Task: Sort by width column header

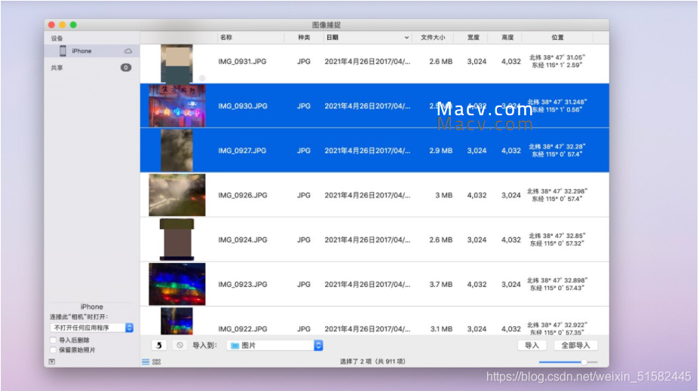Action: (x=474, y=38)
